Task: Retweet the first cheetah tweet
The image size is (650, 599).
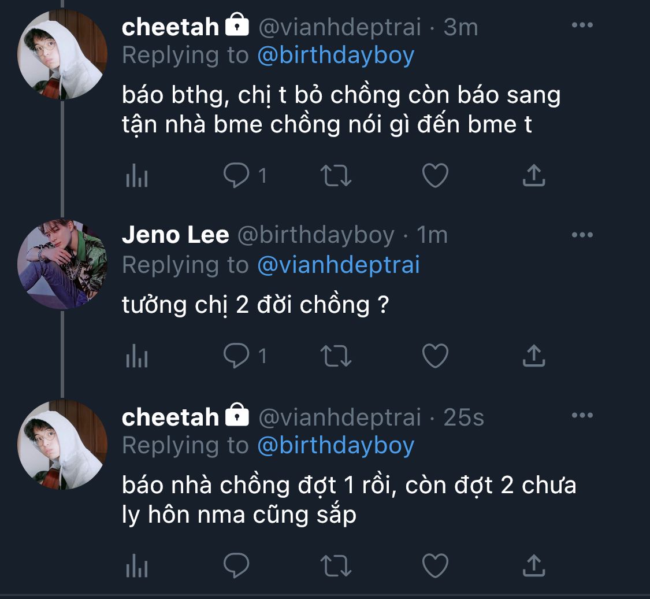Action: 336,176
